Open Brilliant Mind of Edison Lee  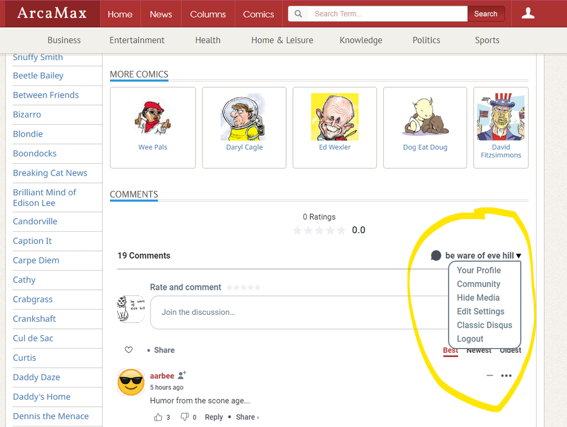click(x=44, y=198)
